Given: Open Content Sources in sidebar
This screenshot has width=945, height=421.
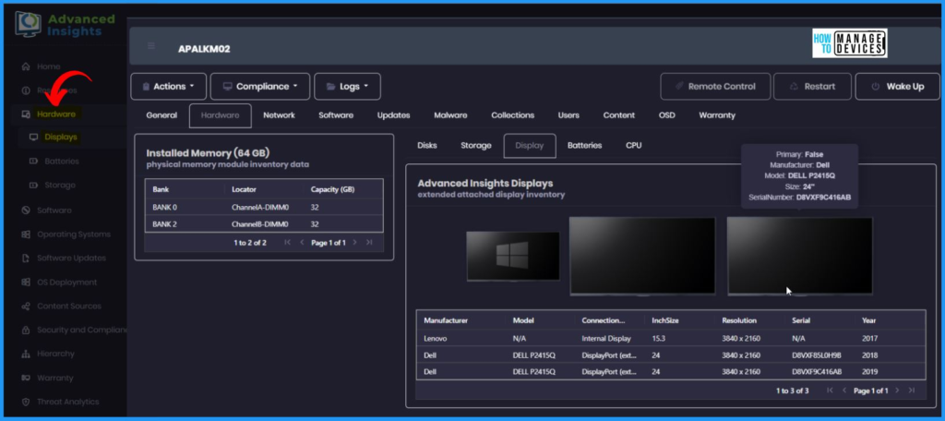Looking at the screenshot, I should click(x=68, y=306).
